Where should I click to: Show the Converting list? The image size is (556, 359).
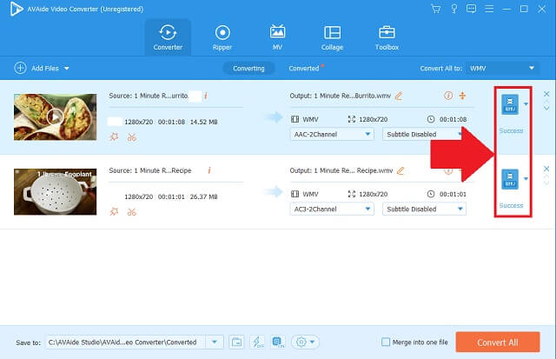click(x=248, y=68)
